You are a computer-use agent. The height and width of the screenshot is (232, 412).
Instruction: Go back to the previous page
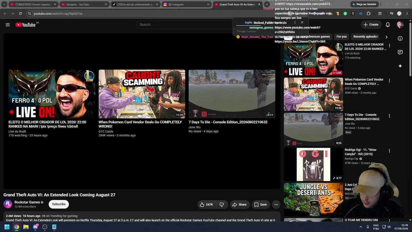5,14
